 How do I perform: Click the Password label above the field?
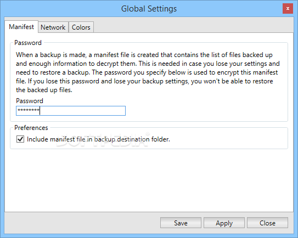tap(30, 101)
